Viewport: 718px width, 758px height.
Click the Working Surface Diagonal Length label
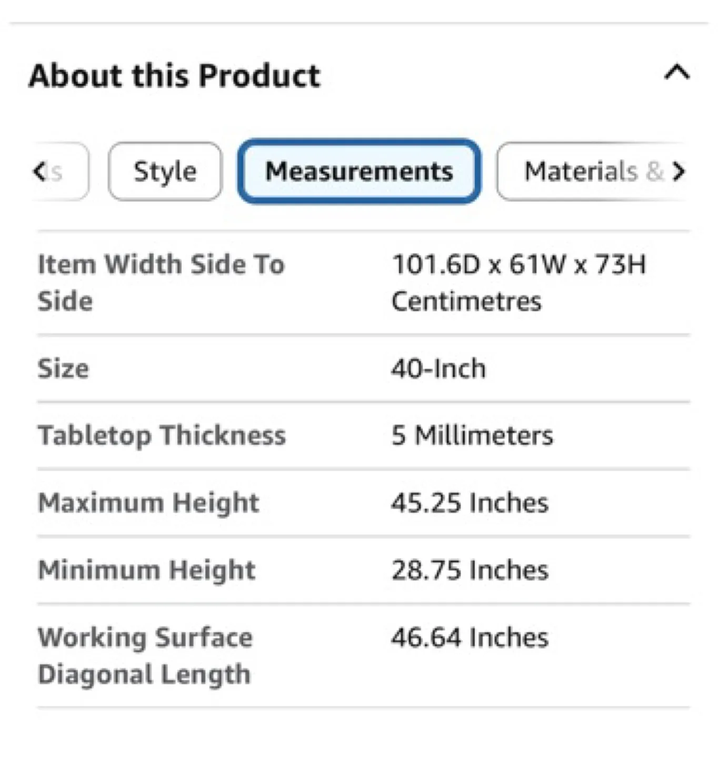click(144, 655)
